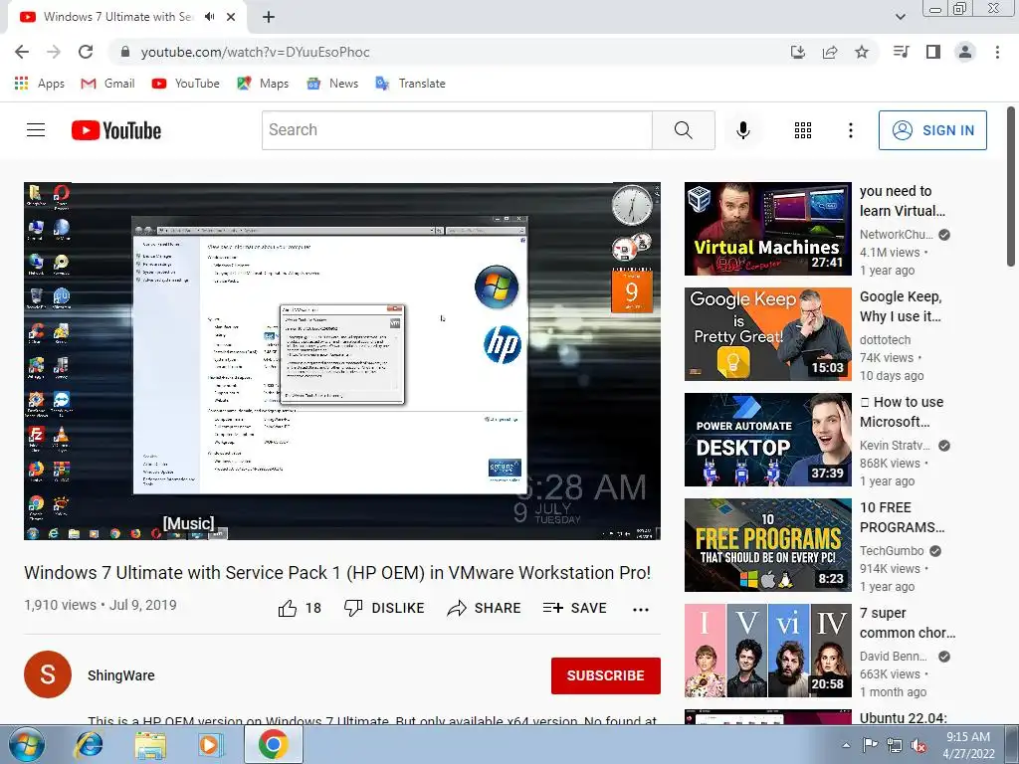Screen dimensions: 1019x764
Task: Open the Maps bookmark
Action: pos(263,84)
